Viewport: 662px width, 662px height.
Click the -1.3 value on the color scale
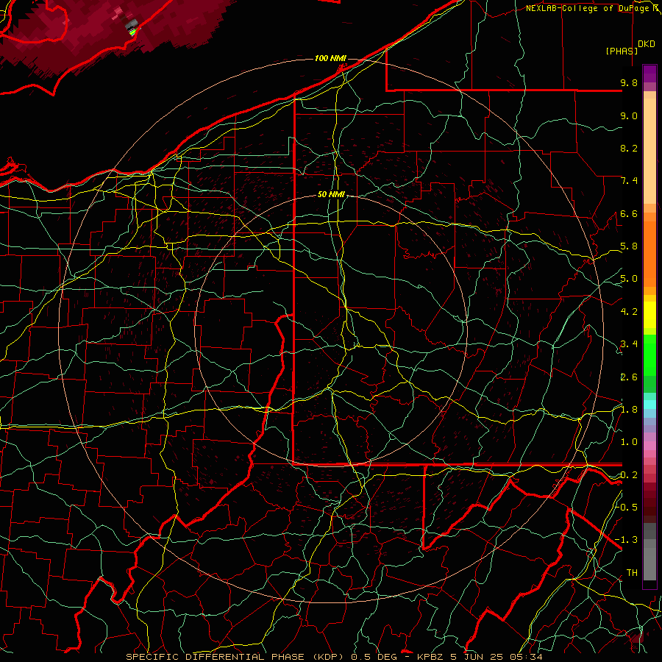(627, 540)
